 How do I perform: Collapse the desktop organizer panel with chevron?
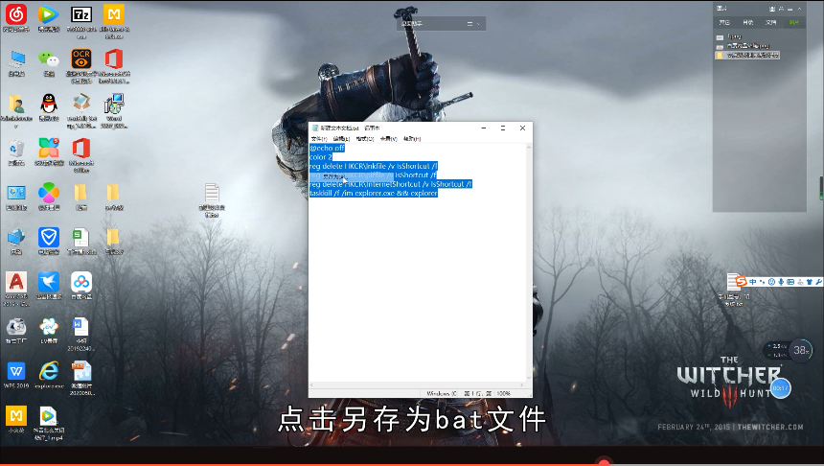(x=799, y=9)
